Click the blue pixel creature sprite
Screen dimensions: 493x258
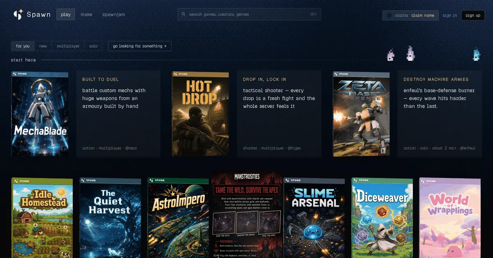[476, 54]
